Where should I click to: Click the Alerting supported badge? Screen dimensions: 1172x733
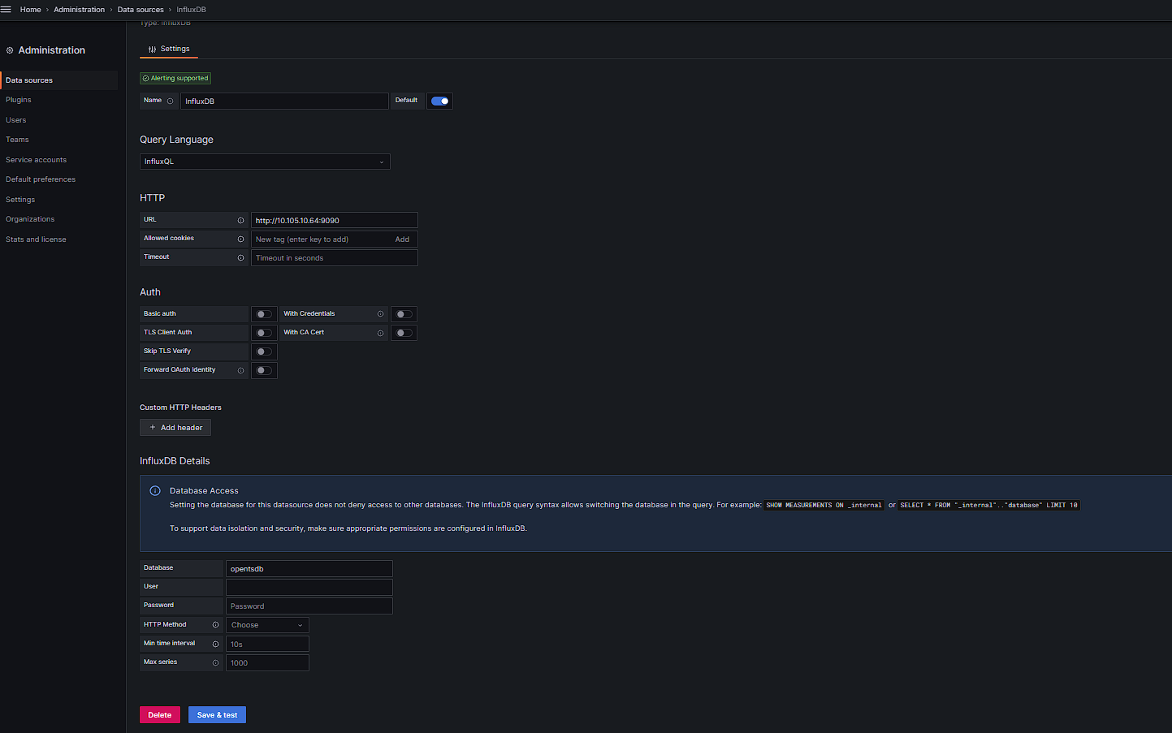[x=175, y=79]
